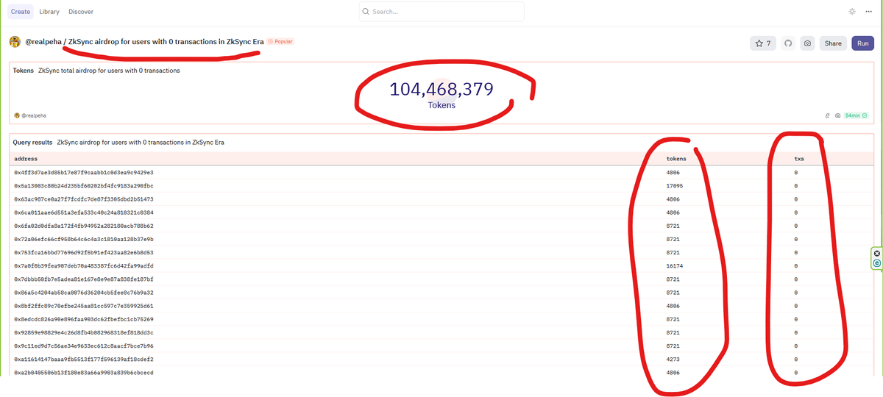The height and width of the screenshot is (397, 883).
Task: Sort by the tokens column header
Action: 676,158
